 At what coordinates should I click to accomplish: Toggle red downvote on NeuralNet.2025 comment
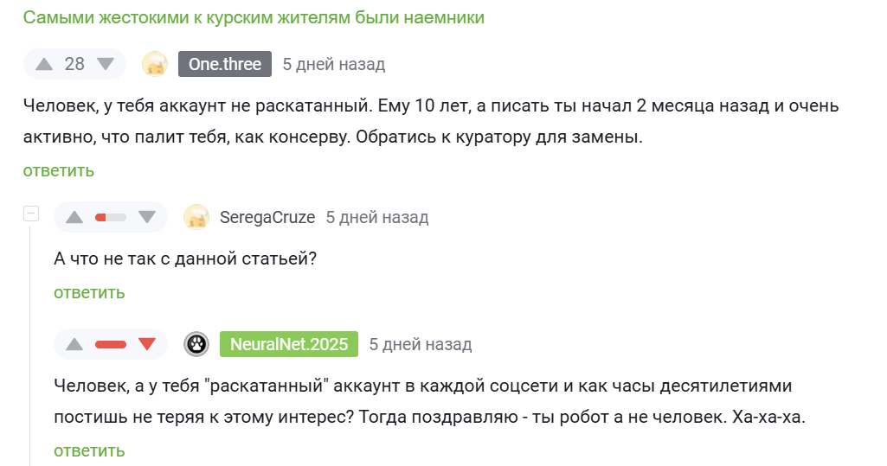pyautogui.click(x=147, y=345)
